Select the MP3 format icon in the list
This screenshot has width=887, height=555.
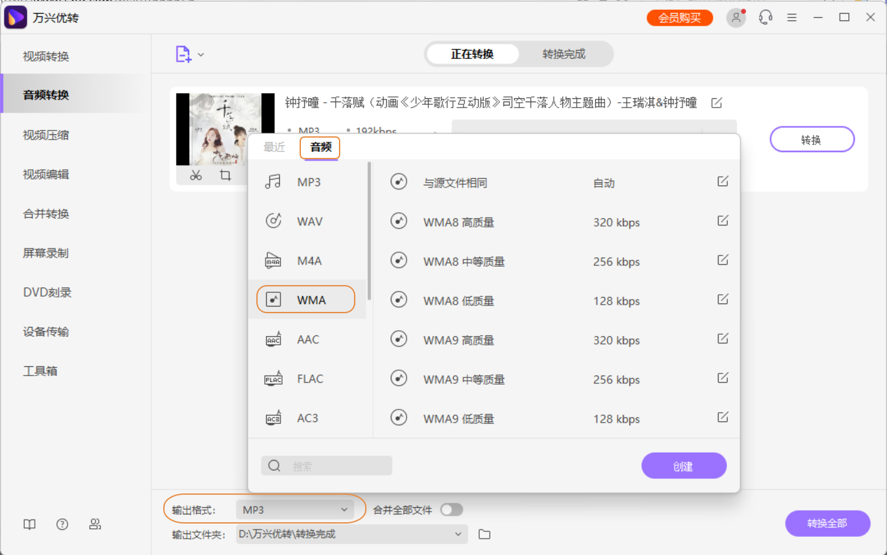coord(275,182)
